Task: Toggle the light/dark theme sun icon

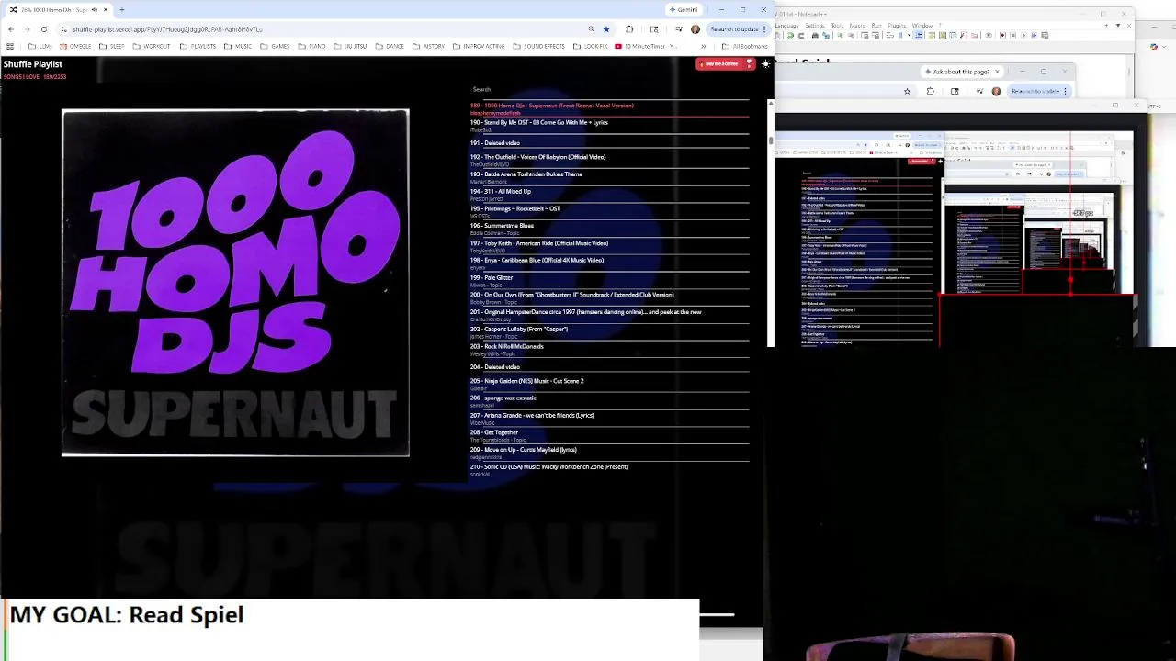Action: tap(766, 64)
